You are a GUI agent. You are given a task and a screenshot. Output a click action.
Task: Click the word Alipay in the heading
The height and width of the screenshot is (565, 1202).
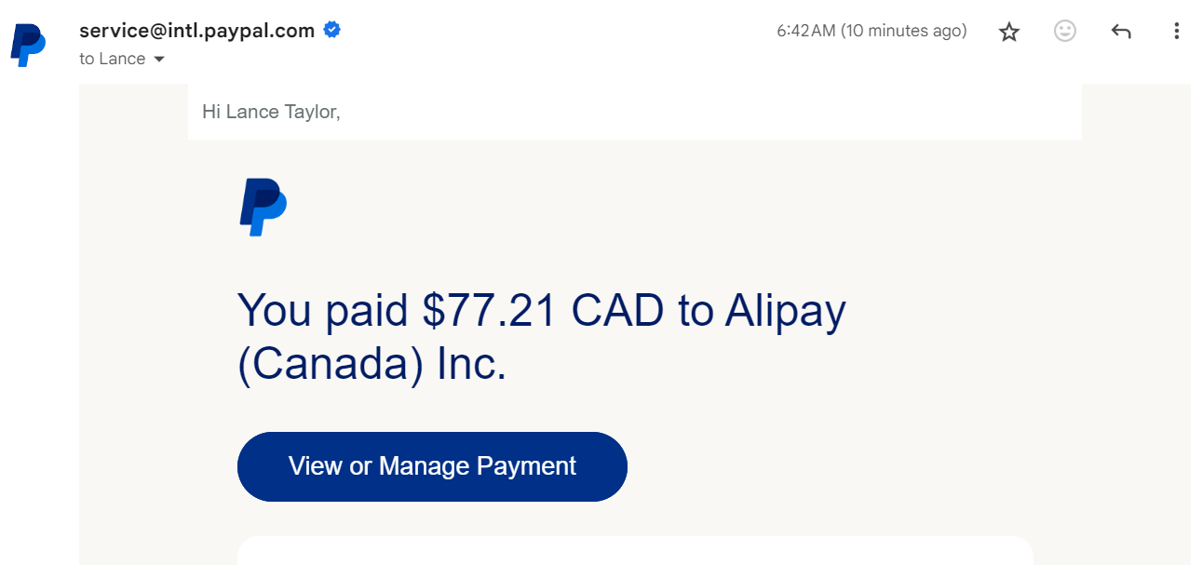tap(785, 312)
